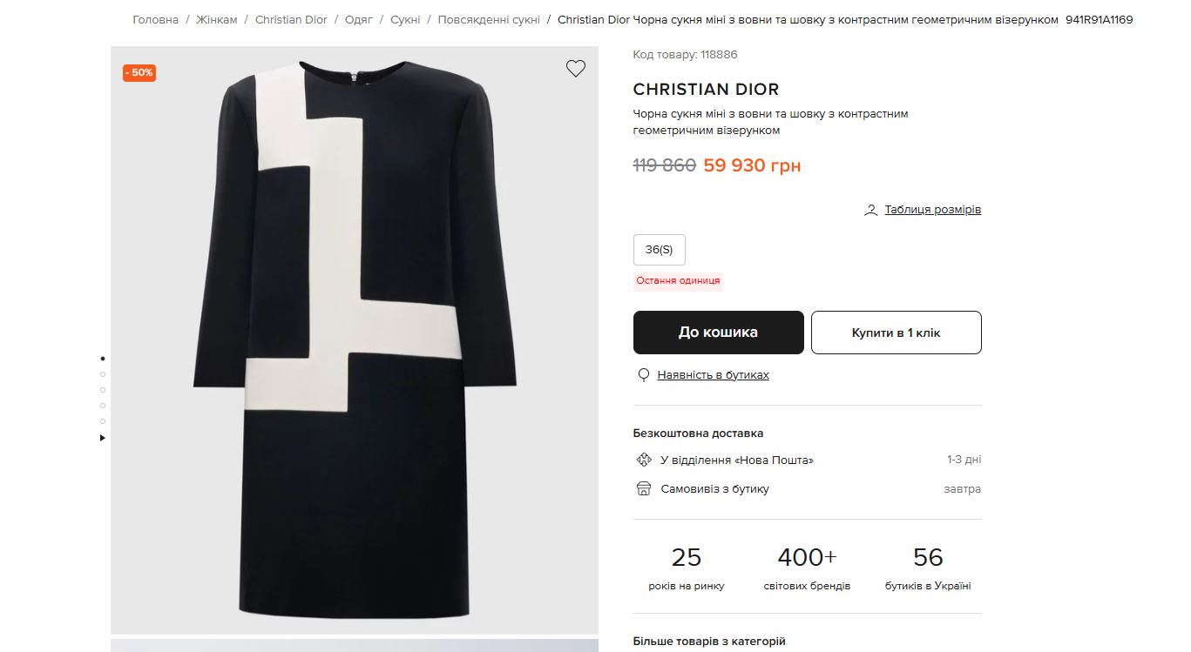Viewport: 1191px width, 652px height.
Task: Click the black play arrow below gallery dots
Action: 103,438
